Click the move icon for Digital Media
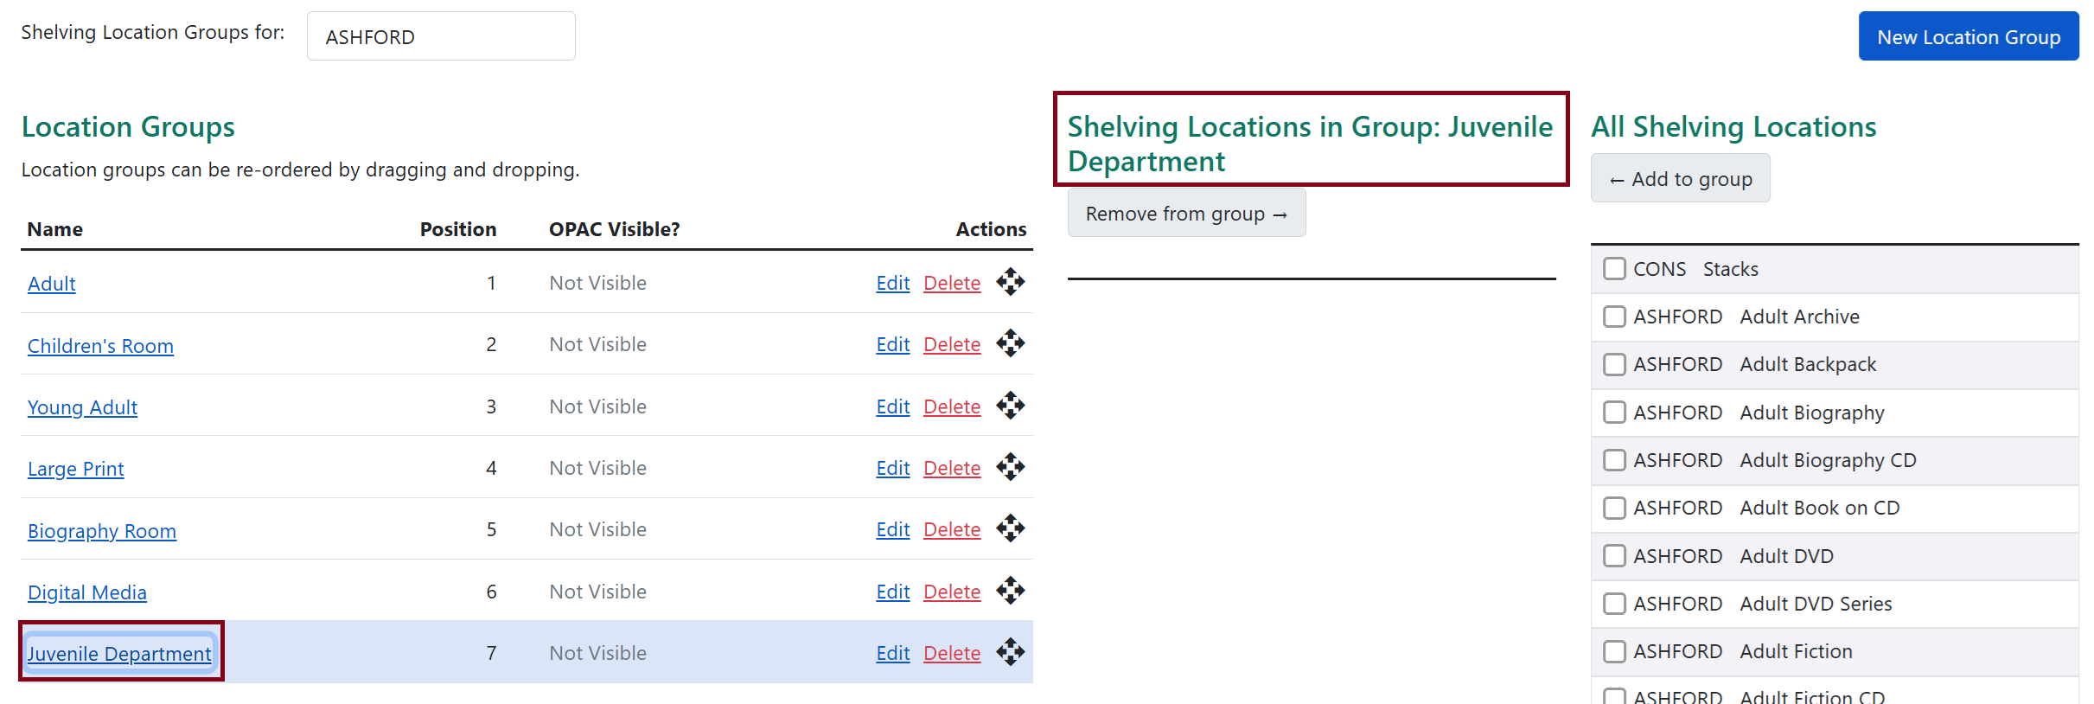The image size is (2094, 704). [x=1011, y=591]
